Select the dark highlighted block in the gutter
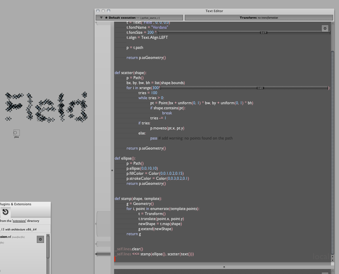 click(x=103, y=254)
